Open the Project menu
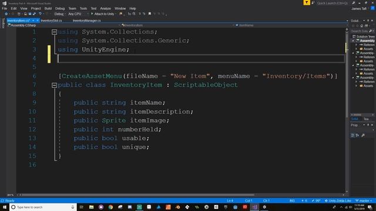The width and height of the screenshot is (376, 211). pyautogui.click(x=36, y=8)
